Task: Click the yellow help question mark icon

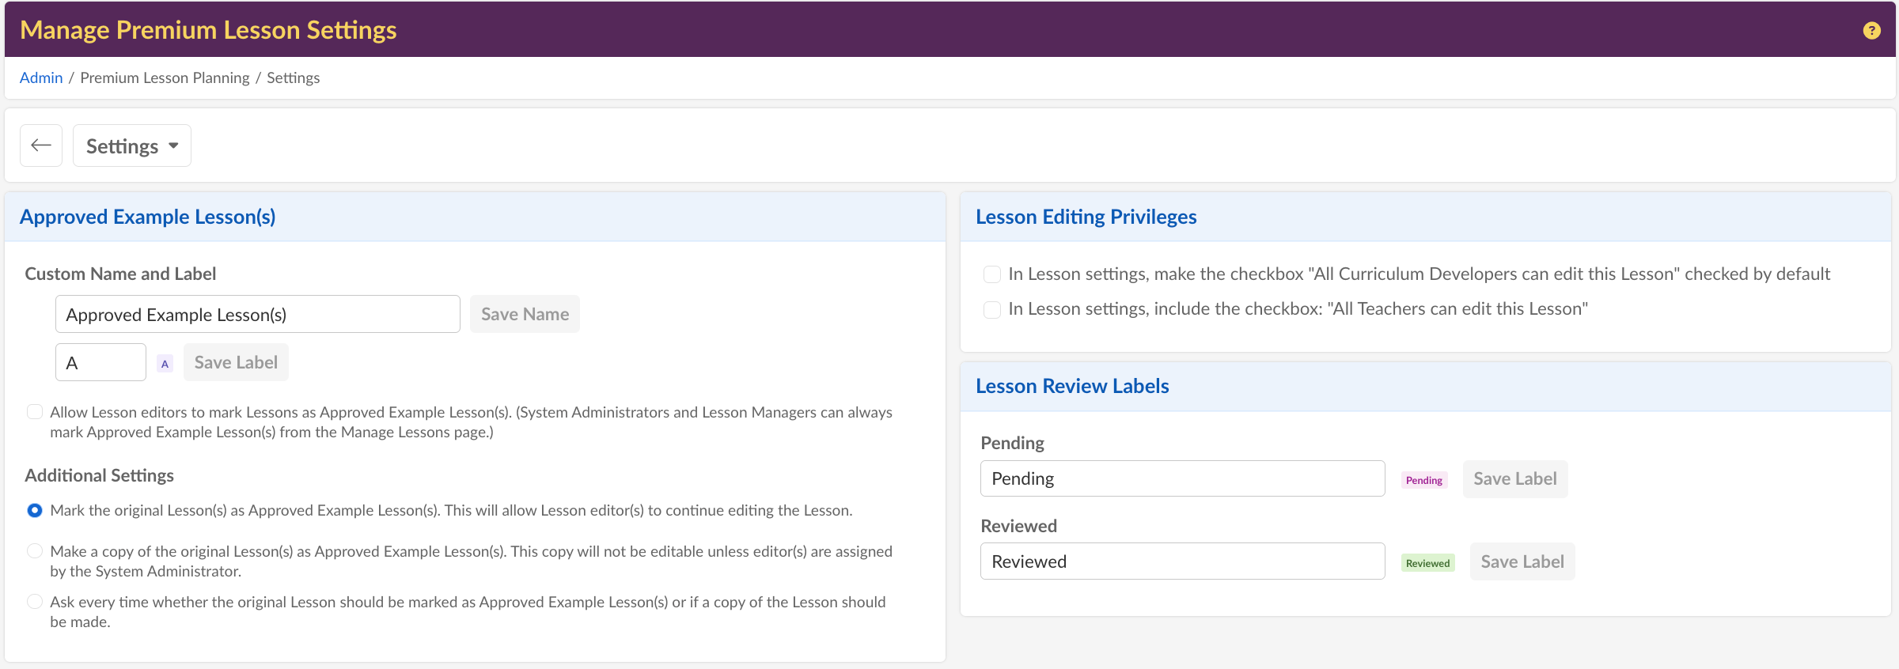Action: 1871,30
